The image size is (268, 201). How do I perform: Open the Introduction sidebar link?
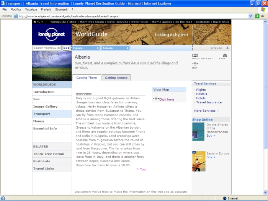[52, 92]
